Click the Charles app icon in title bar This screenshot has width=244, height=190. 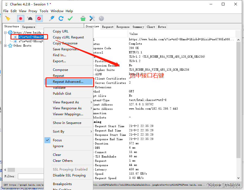pyautogui.click(x=7, y=4)
